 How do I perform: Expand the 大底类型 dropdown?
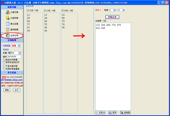tap(19, 46)
